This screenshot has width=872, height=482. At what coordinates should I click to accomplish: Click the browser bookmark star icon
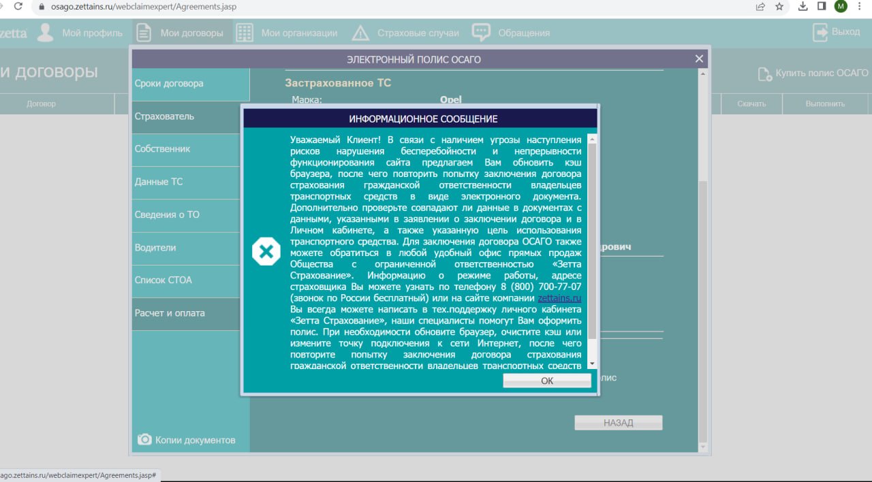click(x=779, y=7)
